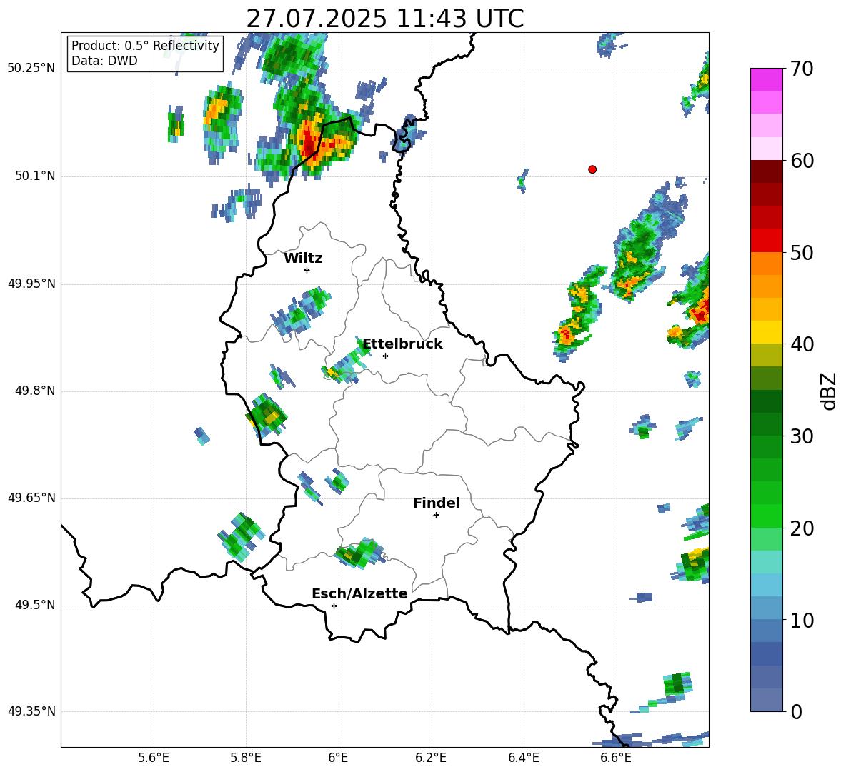Click the 0 colorbar tick label
The image size is (846, 772).
coord(796,711)
